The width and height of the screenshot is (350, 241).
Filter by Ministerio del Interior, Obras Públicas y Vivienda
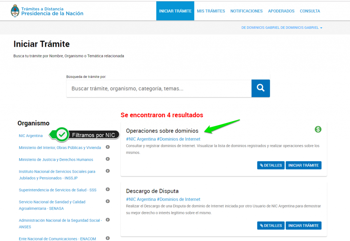click(x=60, y=147)
